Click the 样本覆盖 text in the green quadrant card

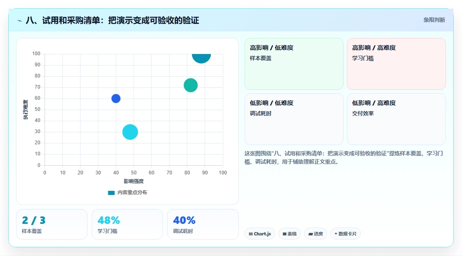[260, 58]
